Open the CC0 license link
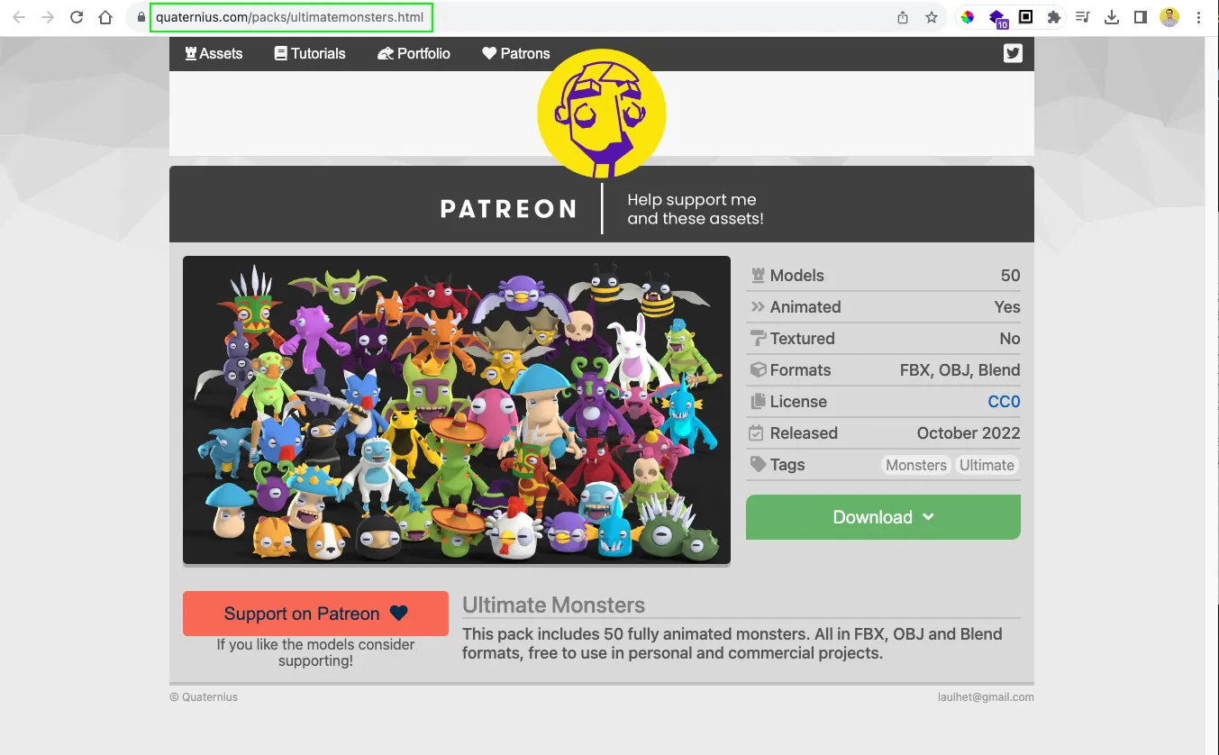 (x=1004, y=402)
